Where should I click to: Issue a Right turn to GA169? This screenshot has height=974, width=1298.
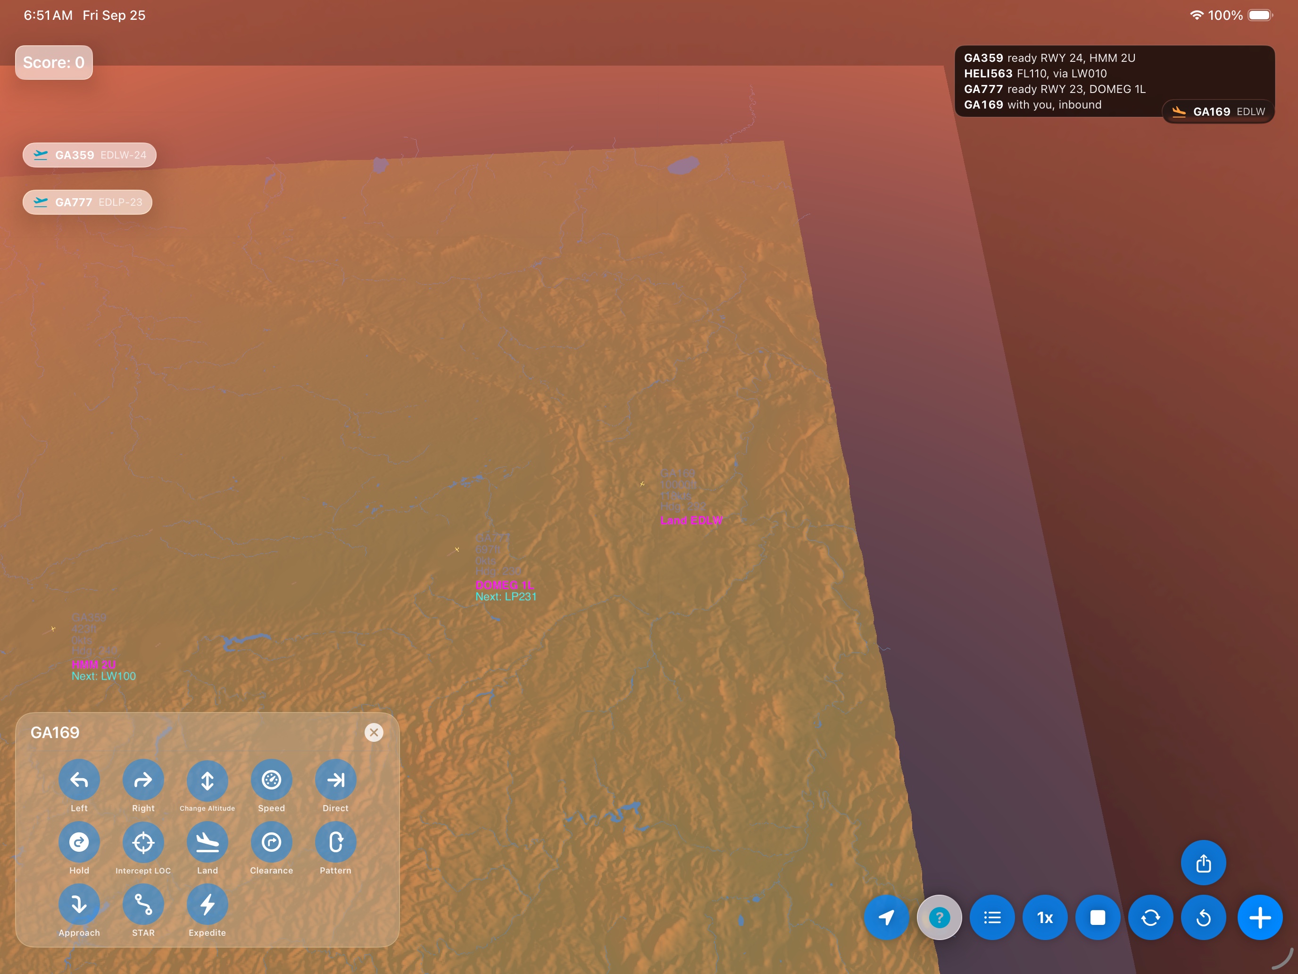[143, 780]
